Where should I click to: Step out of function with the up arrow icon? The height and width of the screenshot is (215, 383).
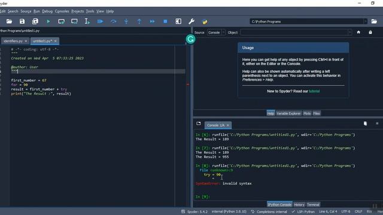tap(139, 21)
